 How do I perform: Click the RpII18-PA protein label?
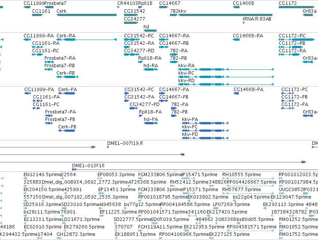click(x=150, y=112)
